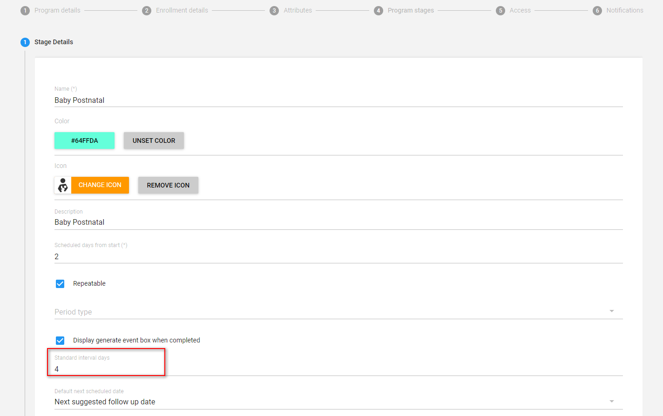
Task: Click step 2 circle for Enrollment details
Action: point(147,11)
